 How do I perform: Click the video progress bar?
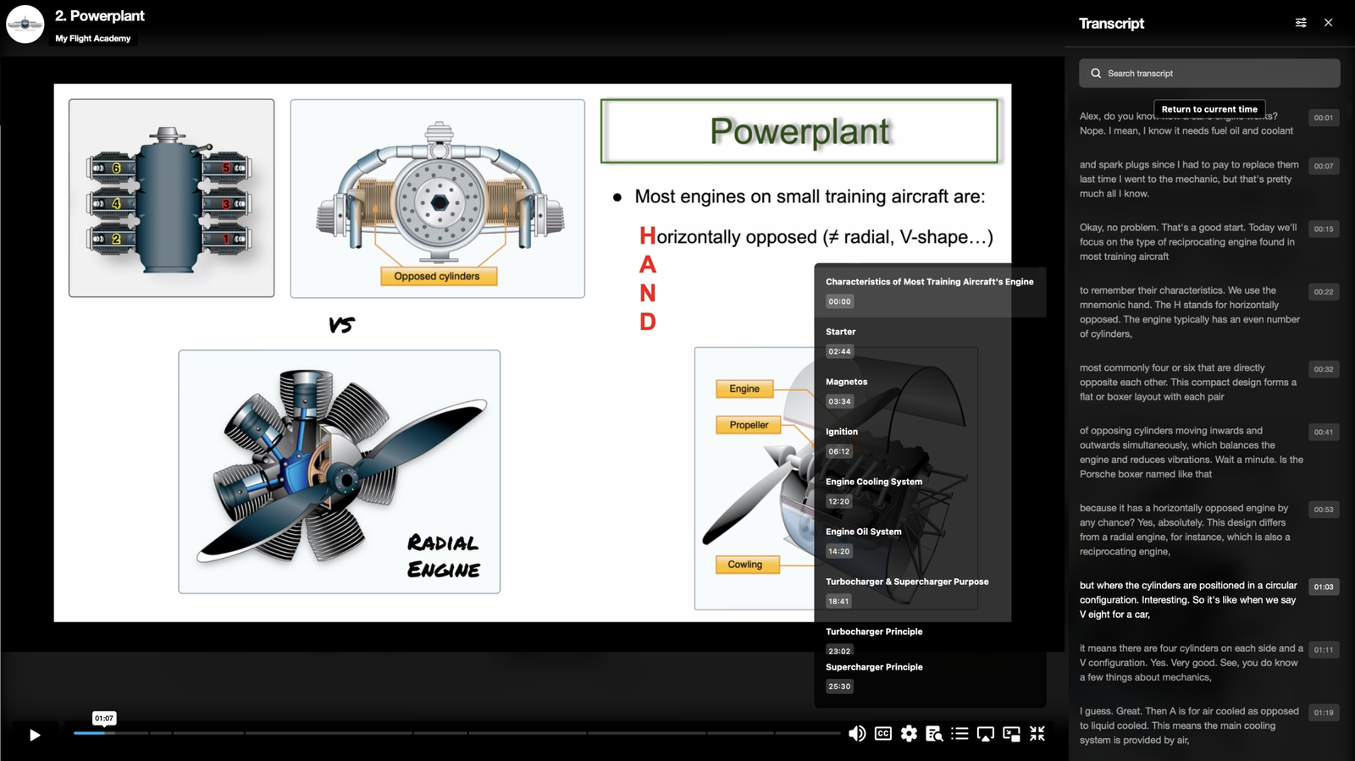[457, 733]
